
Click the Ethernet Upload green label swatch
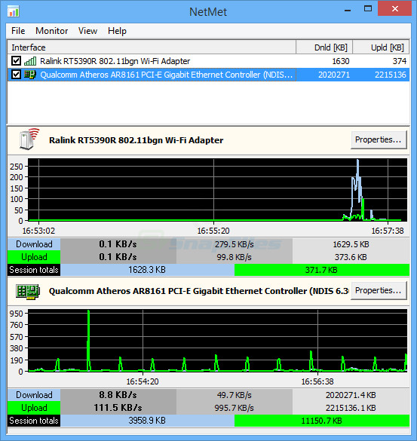[x=34, y=408]
